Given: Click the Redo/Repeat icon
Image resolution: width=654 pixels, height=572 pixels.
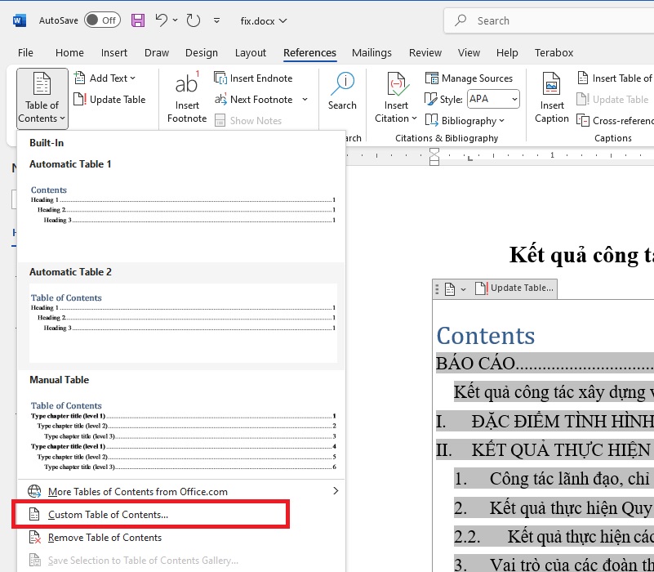Looking at the screenshot, I should [x=194, y=20].
